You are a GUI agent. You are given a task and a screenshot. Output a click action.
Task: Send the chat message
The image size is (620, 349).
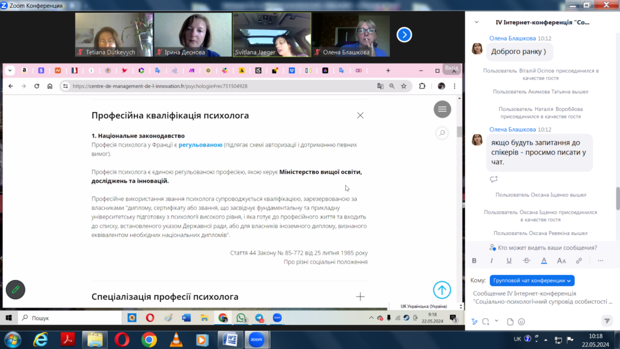coord(607,321)
